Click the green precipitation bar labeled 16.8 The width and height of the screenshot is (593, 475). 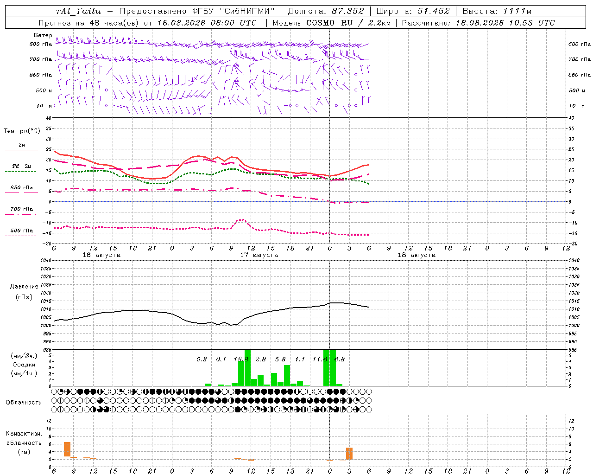247,367
